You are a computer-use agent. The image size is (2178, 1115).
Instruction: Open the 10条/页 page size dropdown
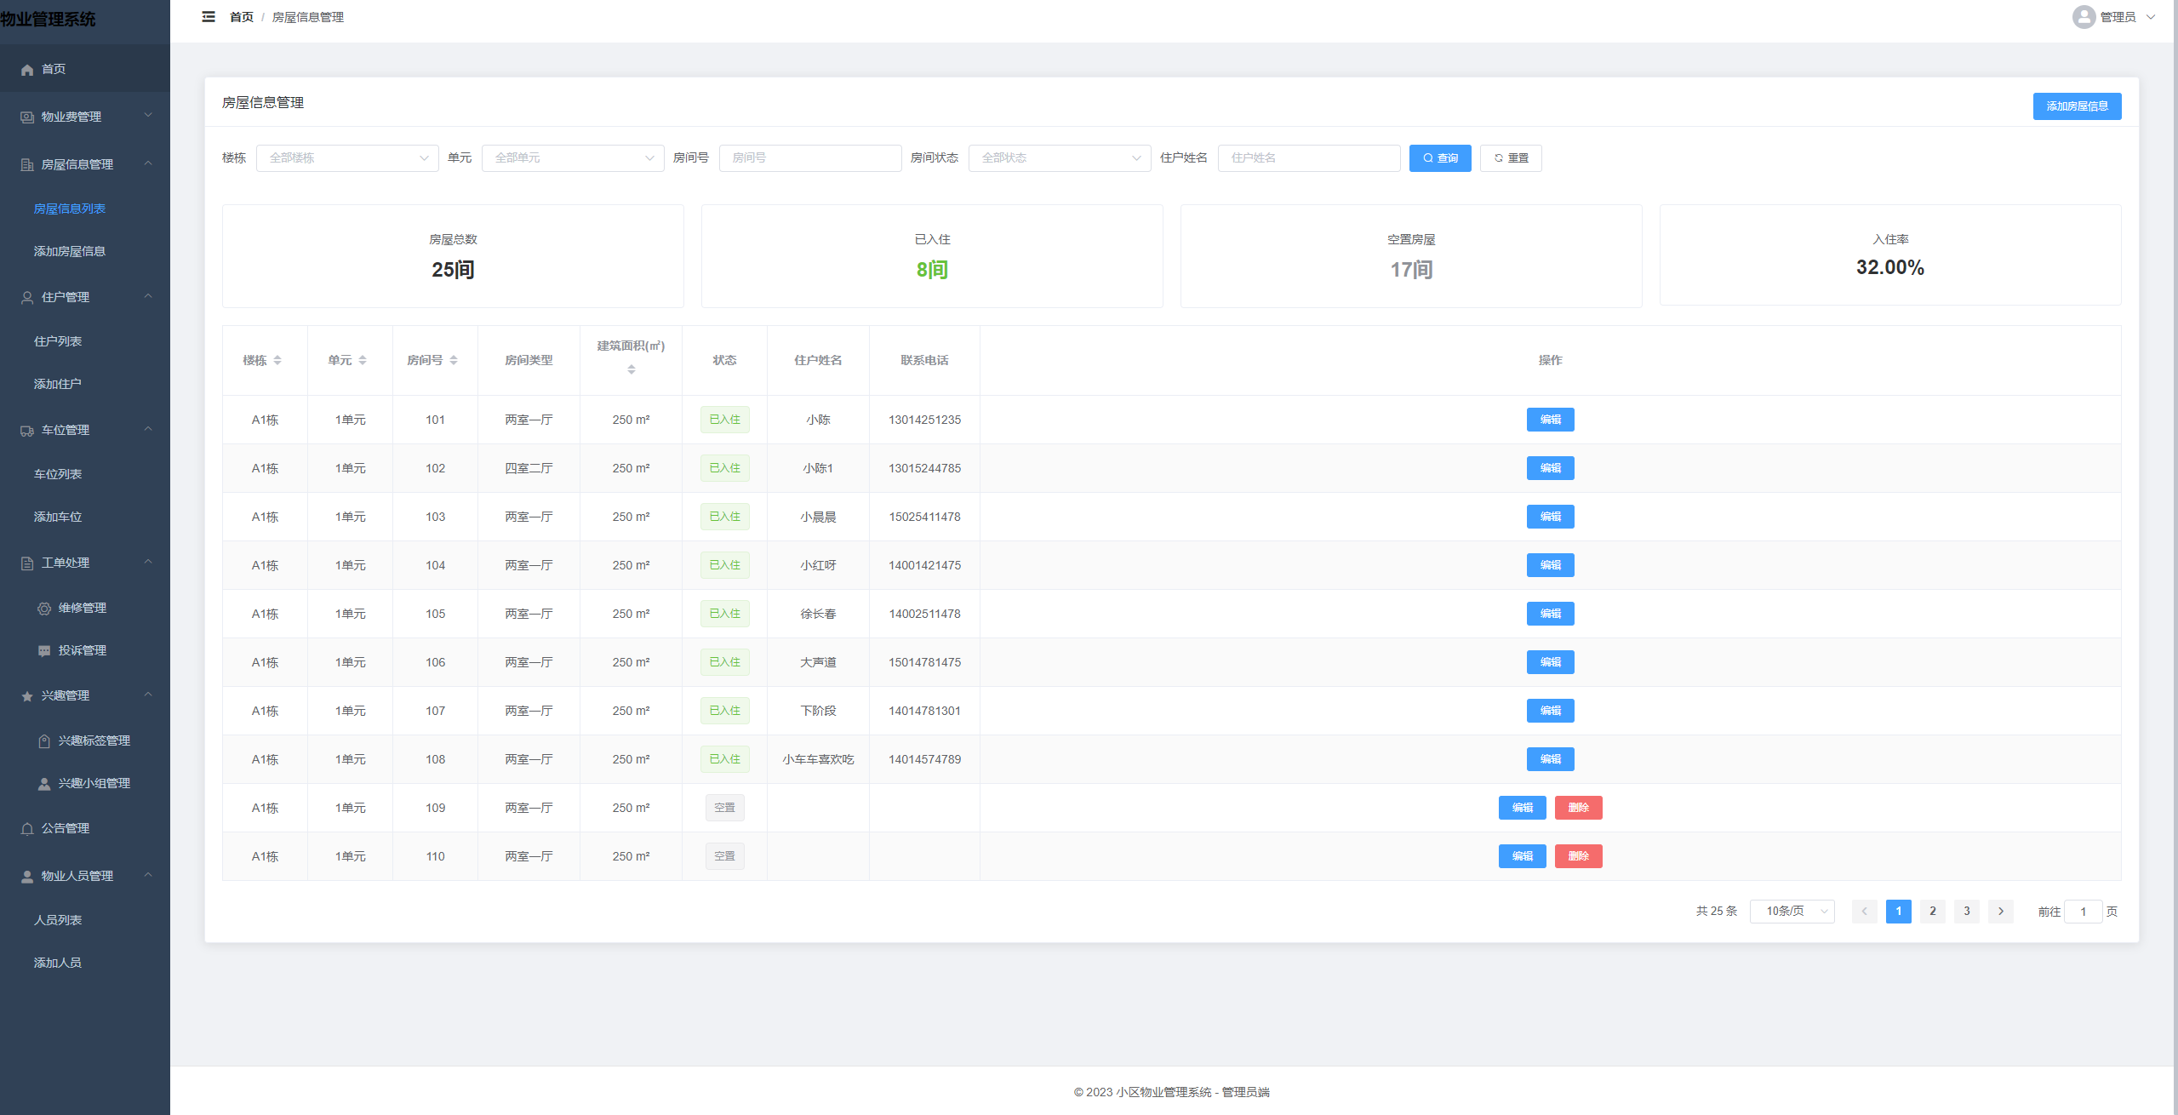point(1792,912)
